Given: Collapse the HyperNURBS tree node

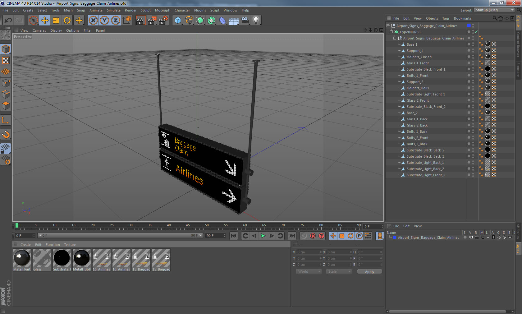Looking at the screenshot, I should click(391, 32).
